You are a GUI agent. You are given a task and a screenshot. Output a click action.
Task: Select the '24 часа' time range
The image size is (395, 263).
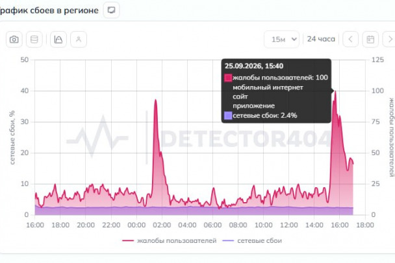(x=321, y=39)
